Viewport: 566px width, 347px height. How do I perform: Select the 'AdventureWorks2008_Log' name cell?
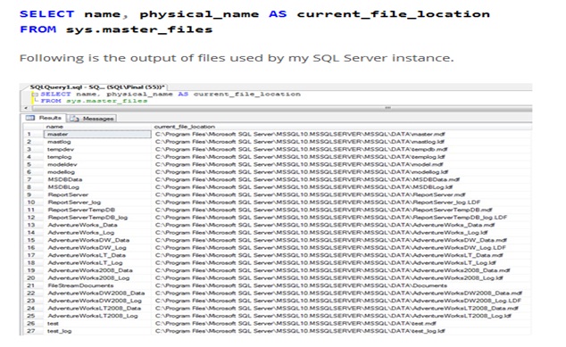point(97,278)
